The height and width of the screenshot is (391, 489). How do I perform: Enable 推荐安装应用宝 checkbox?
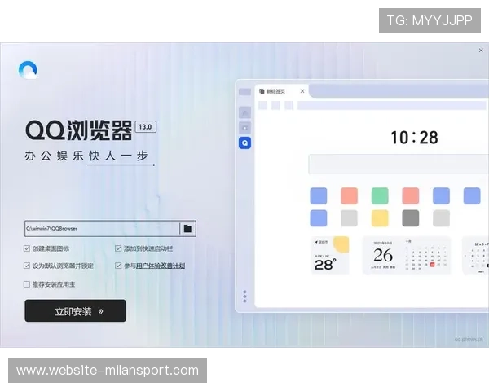click(27, 284)
